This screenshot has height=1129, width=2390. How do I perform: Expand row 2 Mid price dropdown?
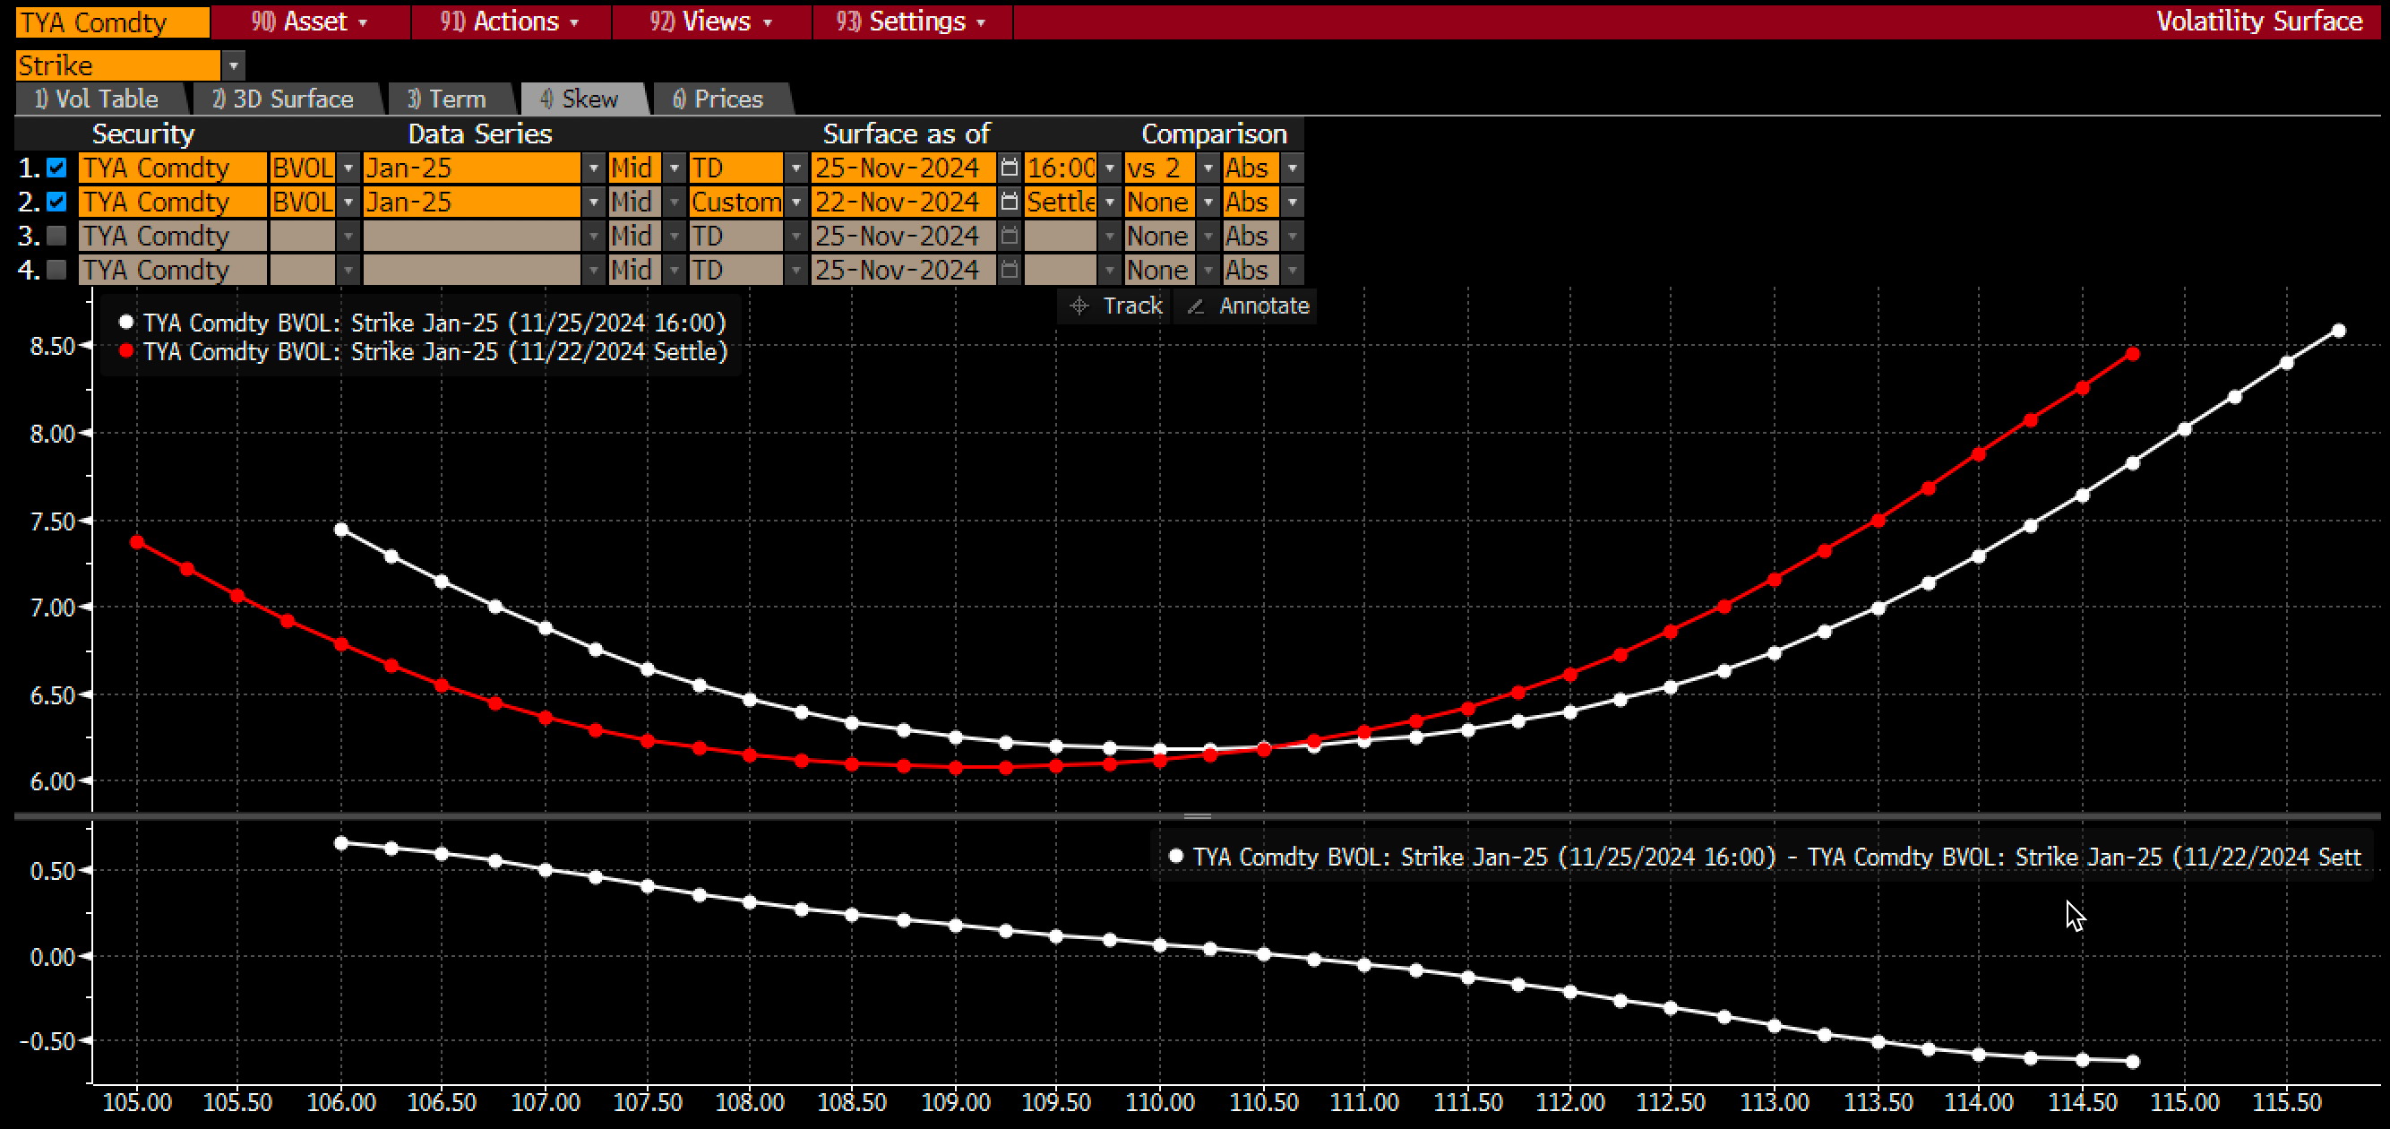point(675,203)
